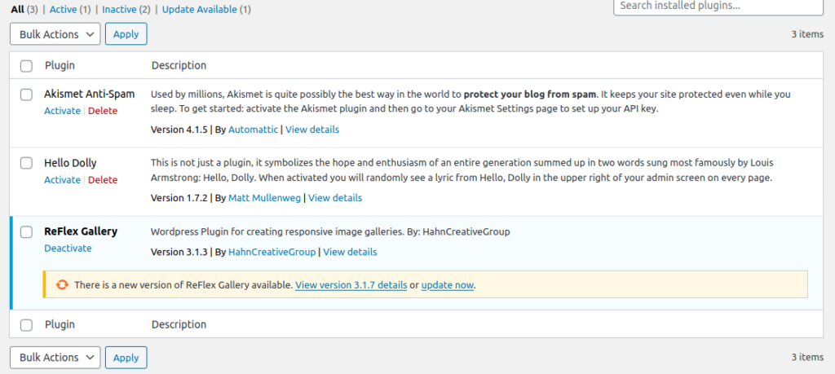
Task: Delete the Hello Dolly plugin
Action: click(103, 180)
